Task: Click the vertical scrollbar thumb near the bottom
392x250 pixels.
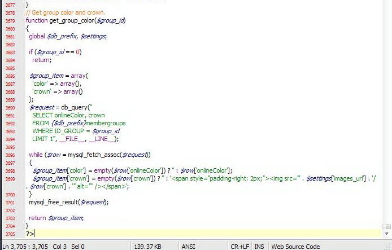Action: click(x=386, y=227)
